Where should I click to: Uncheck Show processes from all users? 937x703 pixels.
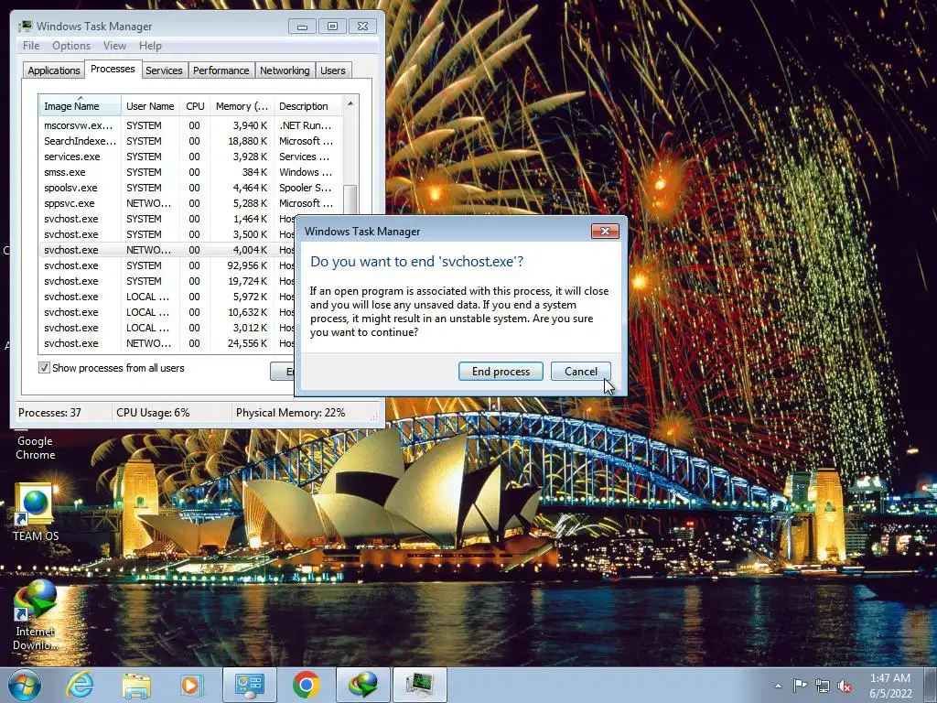pyautogui.click(x=44, y=368)
